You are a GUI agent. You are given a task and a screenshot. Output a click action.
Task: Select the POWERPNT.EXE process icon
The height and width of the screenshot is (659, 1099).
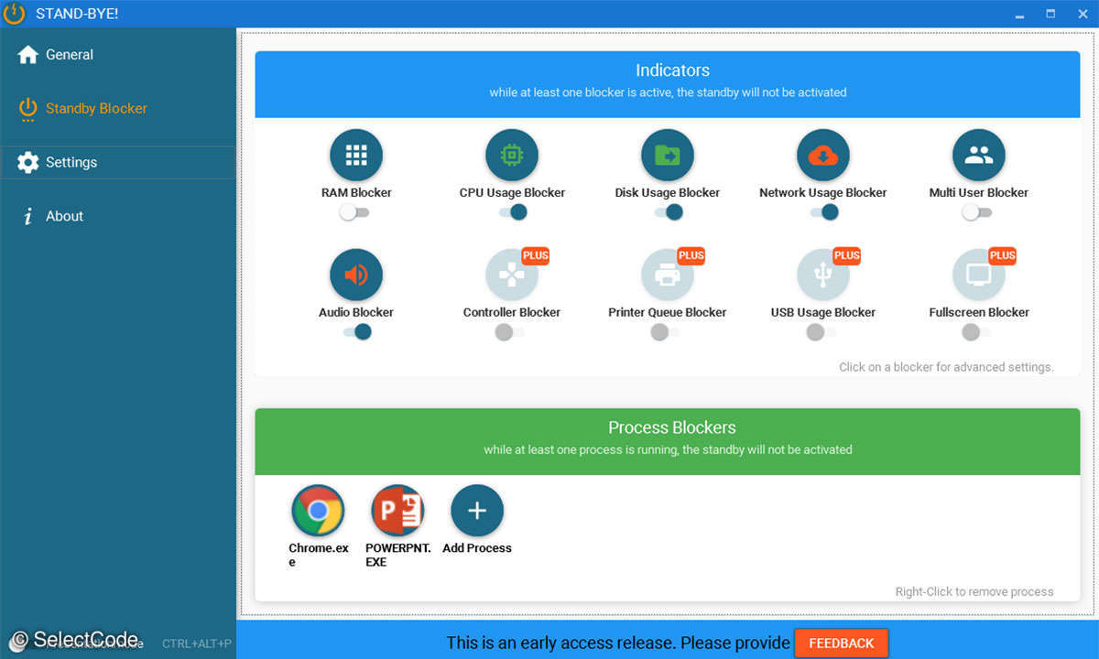pos(397,511)
